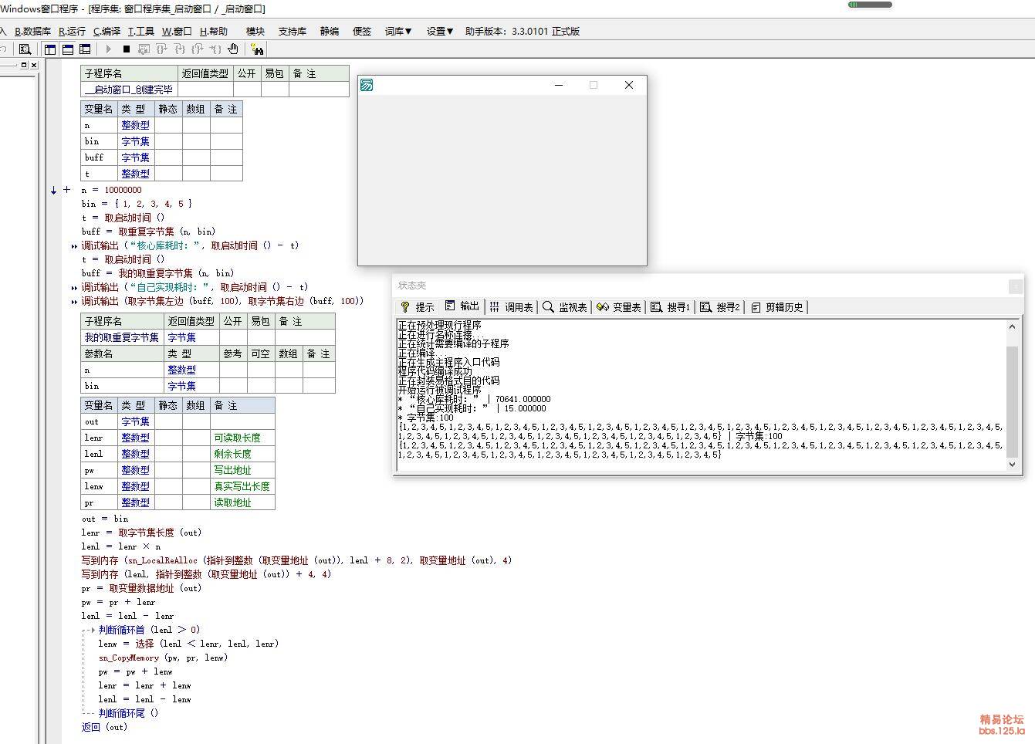Click the code line bin = { 1, 2, 3, 4, 5 }
Screen dimensions: 1035x744
pyautogui.click(x=137, y=204)
